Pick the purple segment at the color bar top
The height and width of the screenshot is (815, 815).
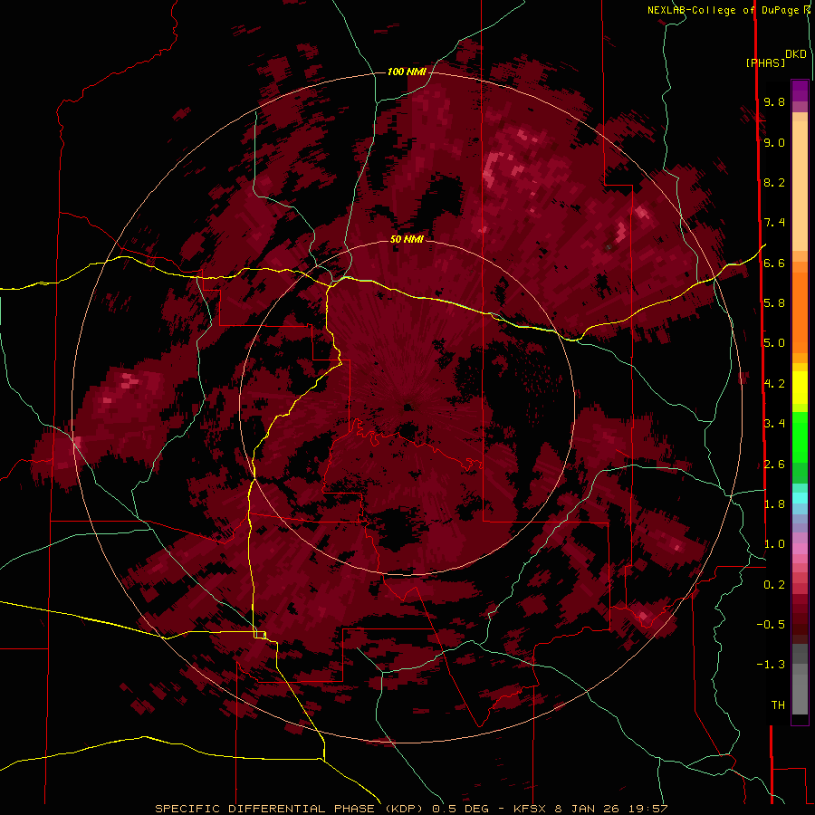(x=800, y=91)
